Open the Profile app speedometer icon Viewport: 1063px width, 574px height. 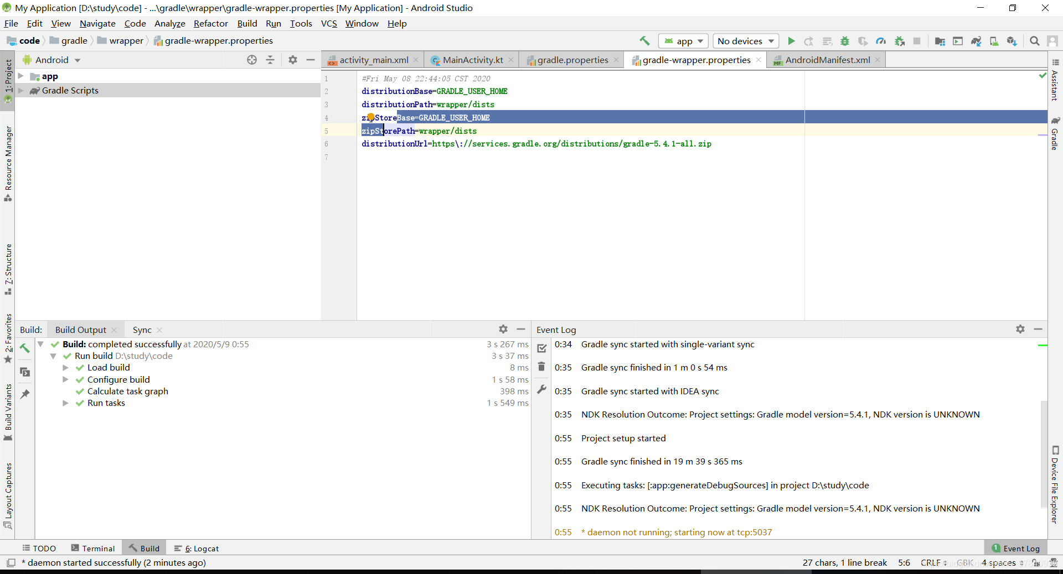pos(881,41)
